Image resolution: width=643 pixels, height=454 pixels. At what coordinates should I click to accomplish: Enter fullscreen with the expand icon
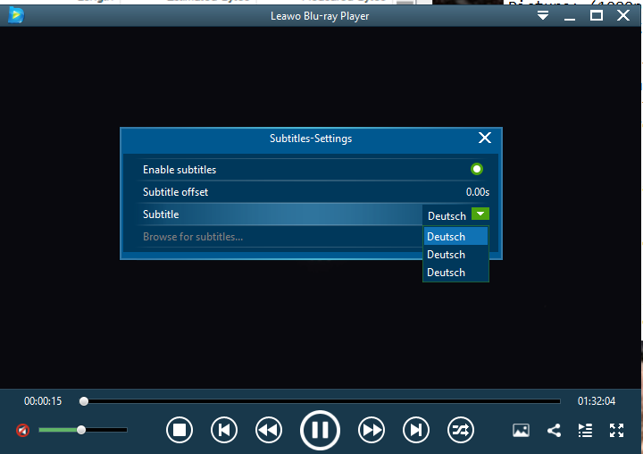click(x=617, y=430)
